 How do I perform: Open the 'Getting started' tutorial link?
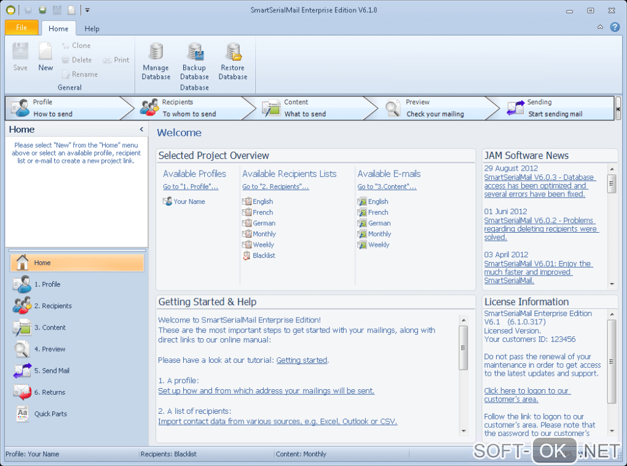(302, 360)
